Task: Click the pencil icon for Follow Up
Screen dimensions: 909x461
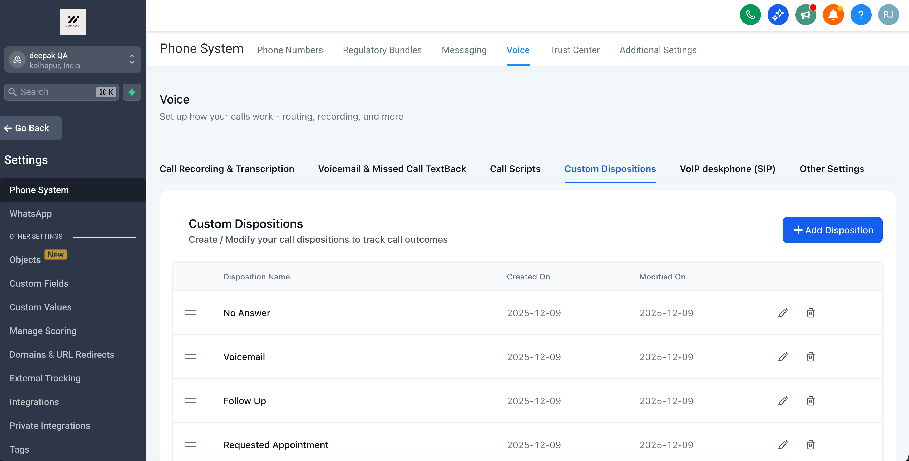Action: 783,401
